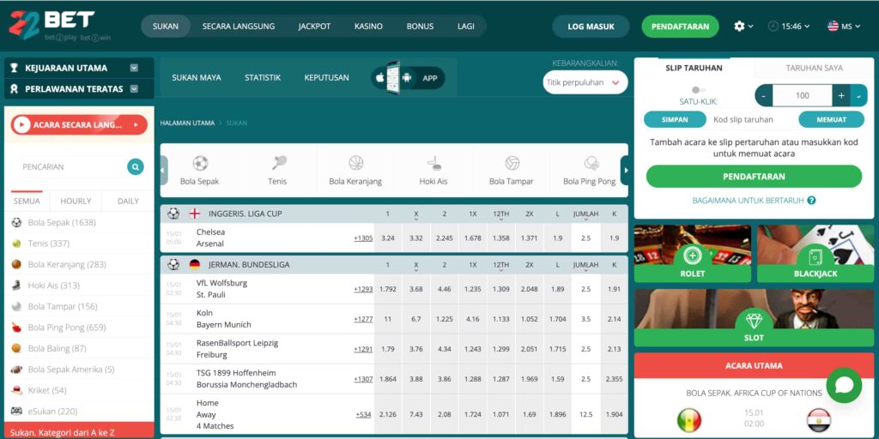Open the BLACKJACK thumbnail
The image size is (879, 439).
coord(815,254)
